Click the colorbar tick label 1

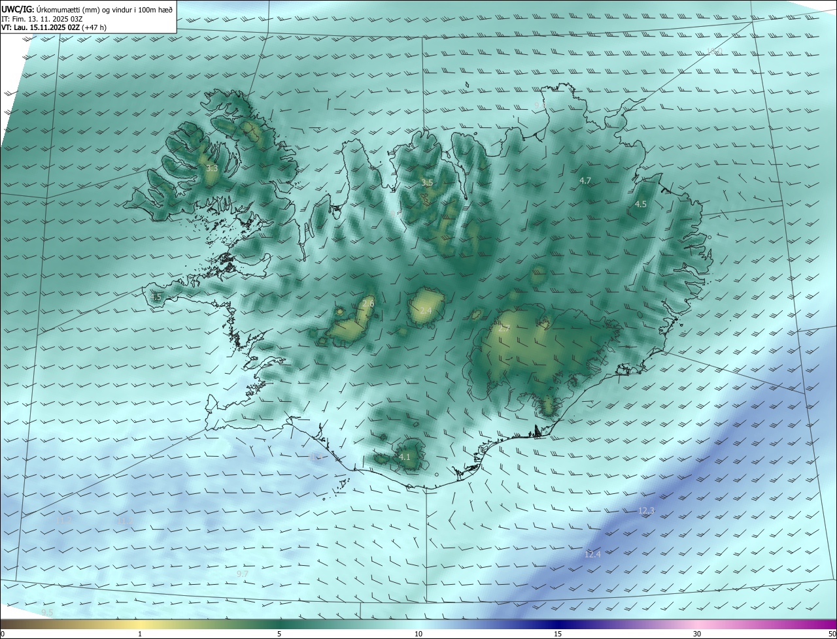[x=140, y=634]
